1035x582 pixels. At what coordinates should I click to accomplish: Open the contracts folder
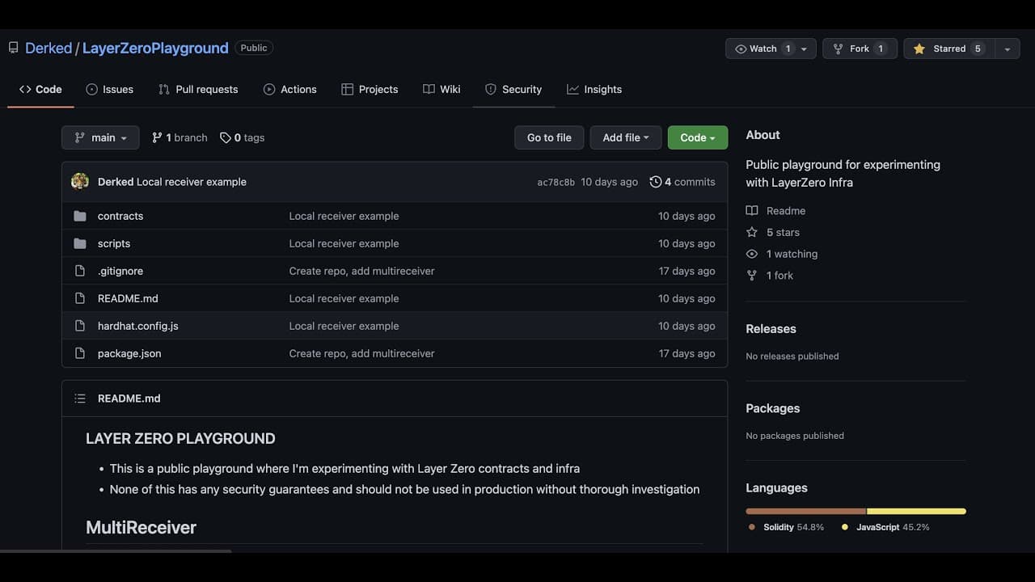(120, 216)
